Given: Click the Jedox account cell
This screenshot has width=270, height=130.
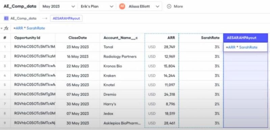Looking at the screenshot, I should 122,113.
